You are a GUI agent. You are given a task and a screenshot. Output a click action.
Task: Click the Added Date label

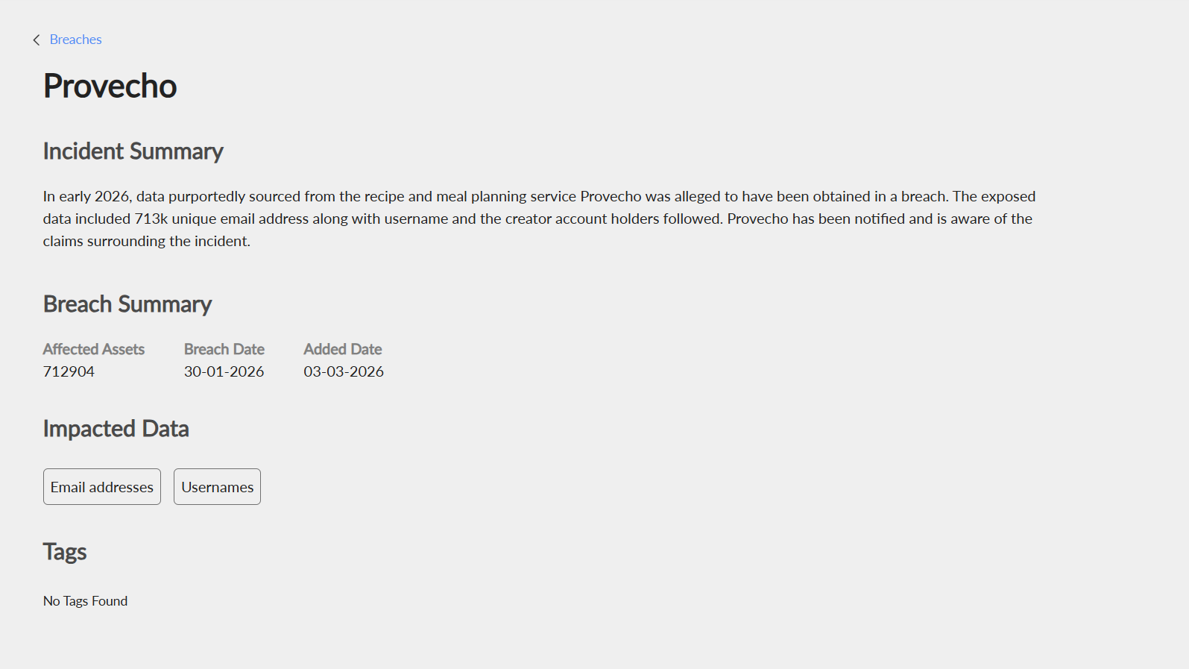(x=343, y=349)
